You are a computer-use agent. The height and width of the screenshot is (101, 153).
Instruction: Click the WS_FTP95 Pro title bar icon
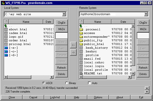coord(3,3)
